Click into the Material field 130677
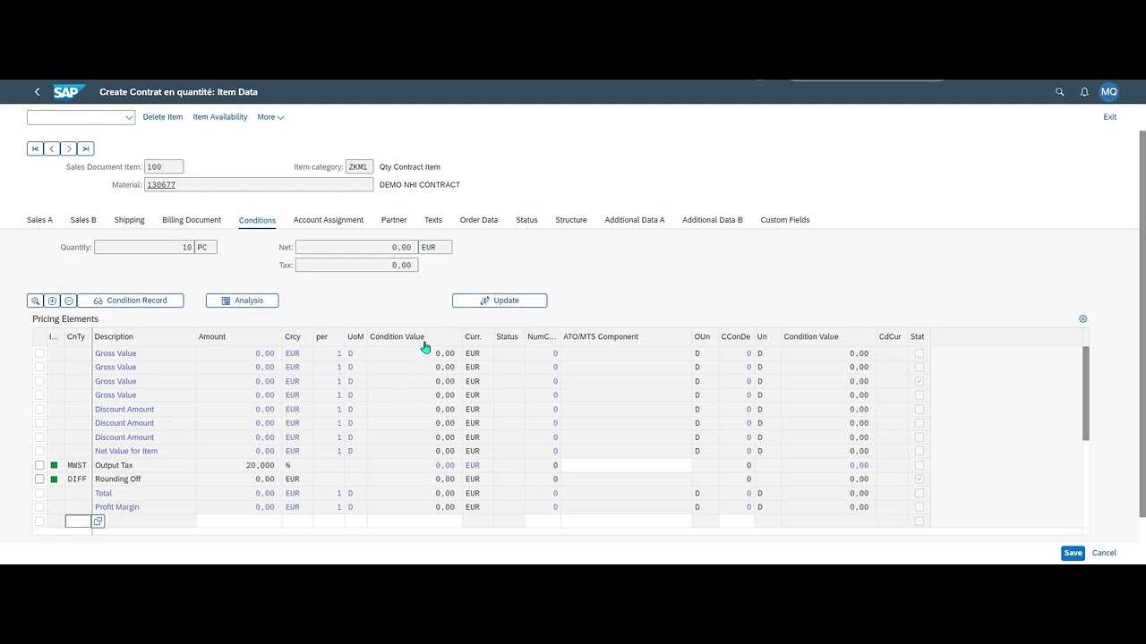This screenshot has height=644, width=1146. pyautogui.click(x=259, y=185)
